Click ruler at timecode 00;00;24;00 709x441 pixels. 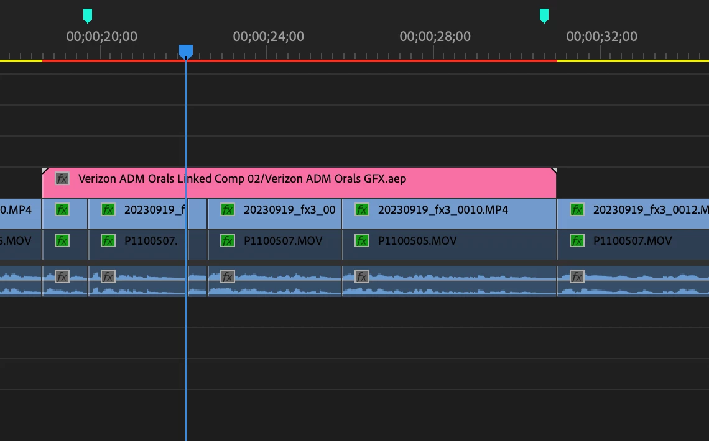pos(269,37)
